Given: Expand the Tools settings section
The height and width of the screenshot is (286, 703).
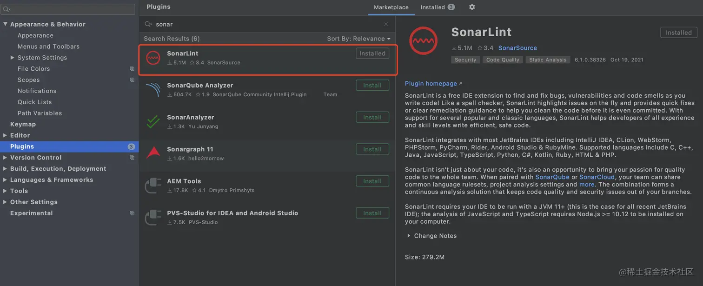Looking at the screenshot, I should point(5,191).
